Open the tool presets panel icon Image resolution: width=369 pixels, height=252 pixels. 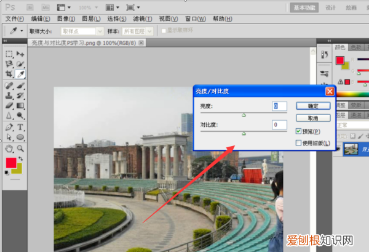[x=325, y=74]
